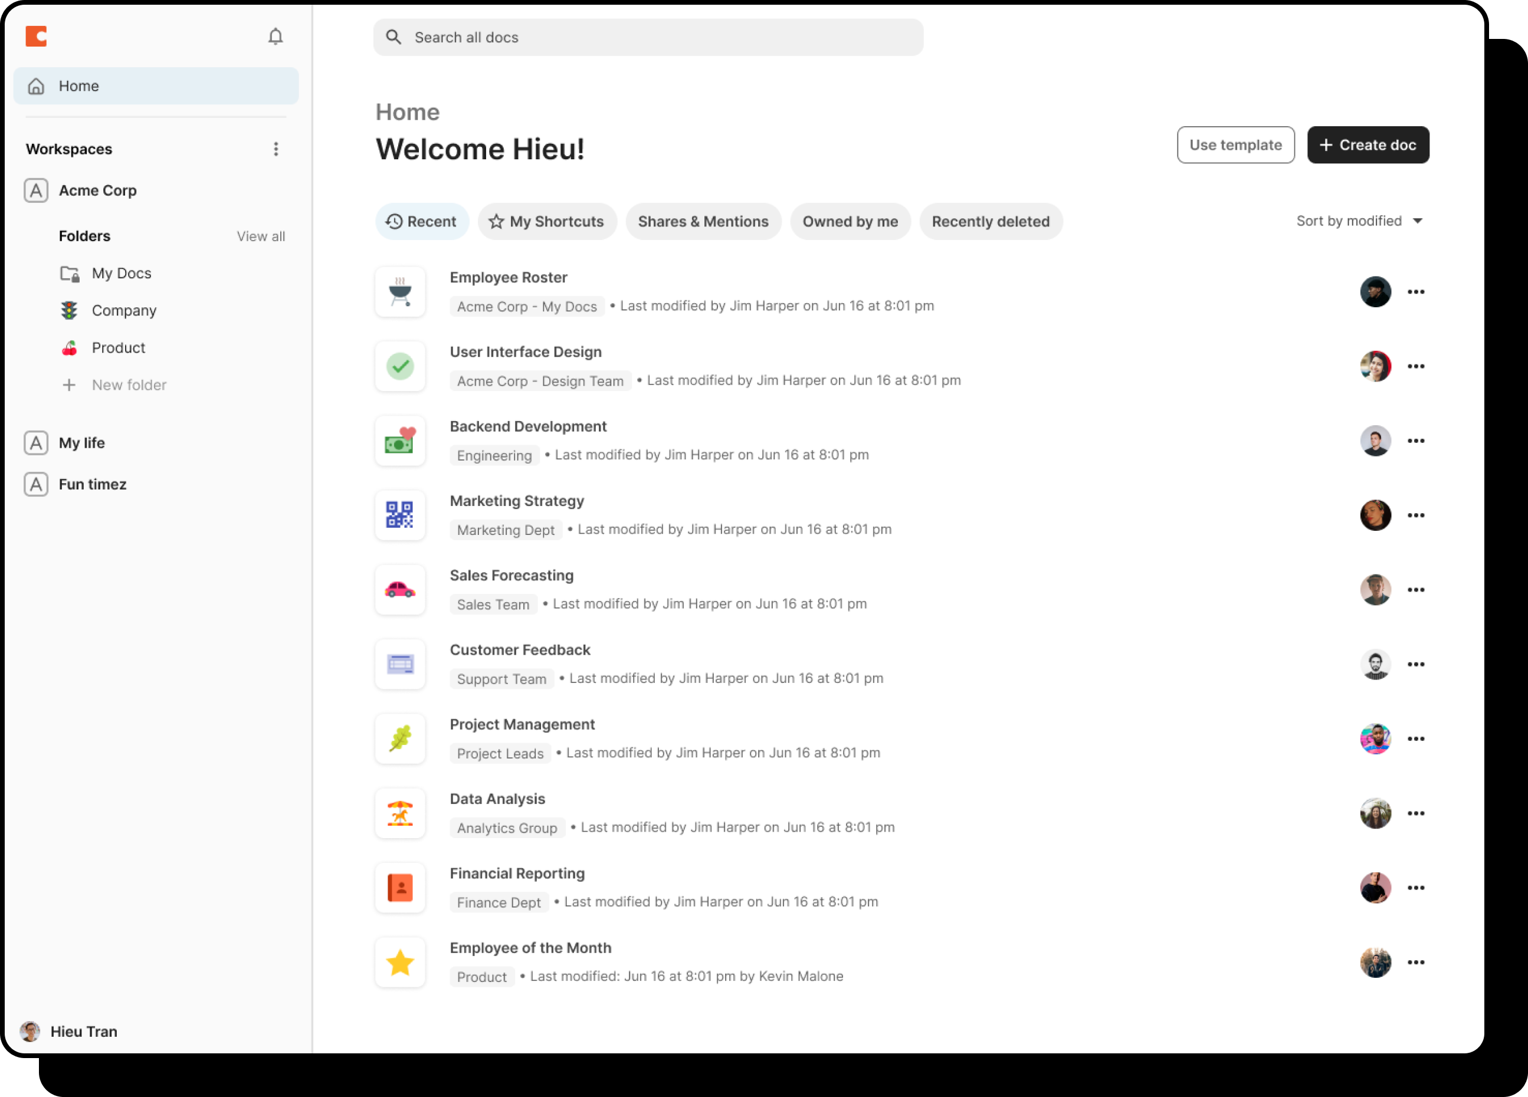Click the plus icon for New folder
Viewport: 1528px width, 1097px height.
[68, 385]
